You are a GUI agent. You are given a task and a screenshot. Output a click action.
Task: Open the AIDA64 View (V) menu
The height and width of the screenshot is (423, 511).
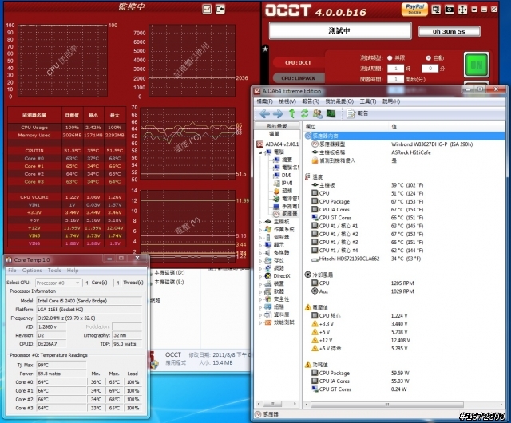pos(287,101)
